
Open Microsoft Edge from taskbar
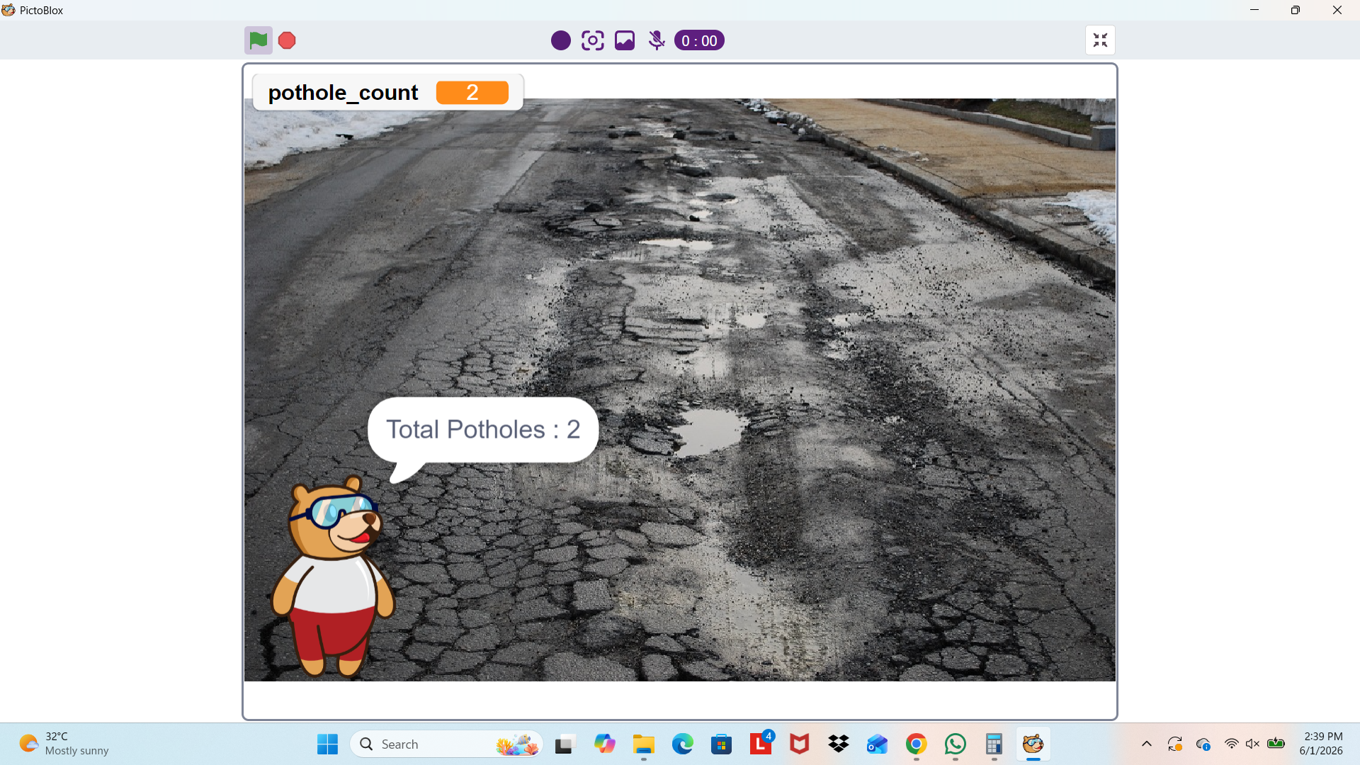pyautogui.click(x=683, y=744)
